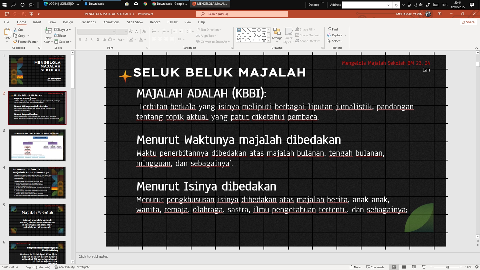
Task: Insert a text box shape
Action: coord(239,30)
